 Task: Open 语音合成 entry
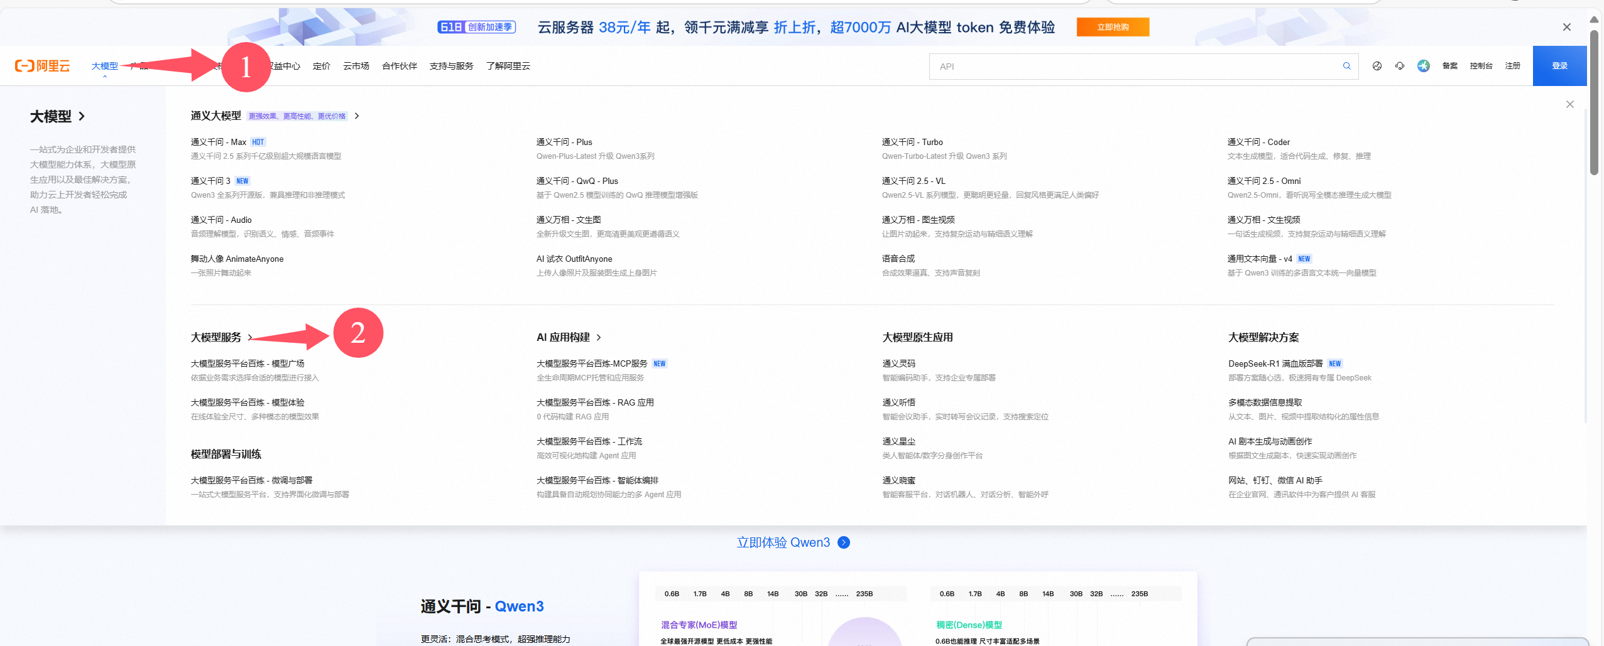point(898,259)
